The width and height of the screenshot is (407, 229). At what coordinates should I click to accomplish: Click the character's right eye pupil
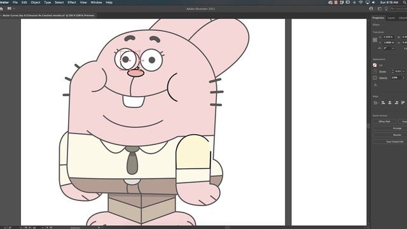pyautogui.click(x=152, y=60)
